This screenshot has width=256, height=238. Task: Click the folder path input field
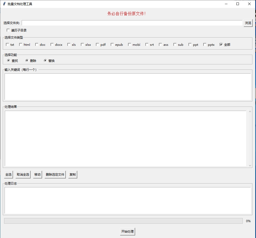(132, 23)
